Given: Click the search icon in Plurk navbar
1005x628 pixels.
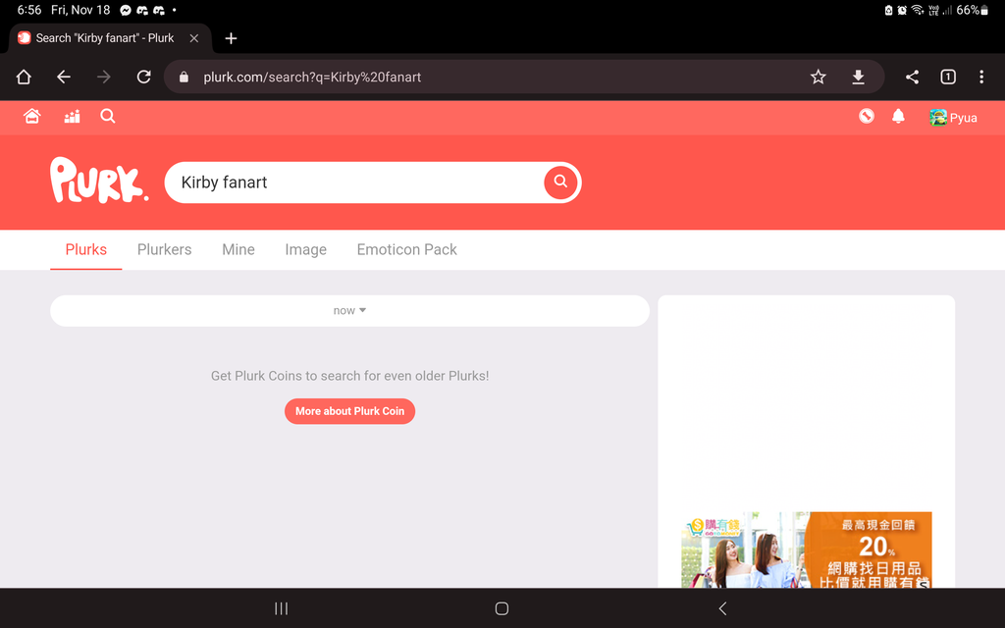Looking at the screenshot, I should coord(108,116).
